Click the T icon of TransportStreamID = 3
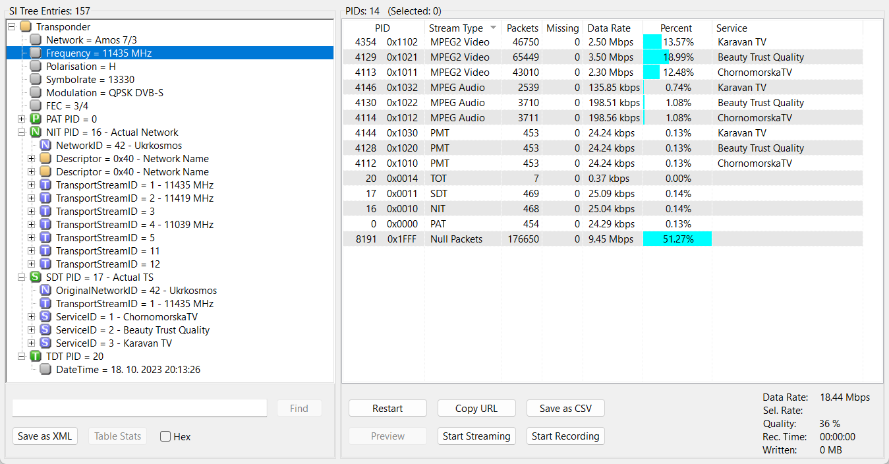 (45, 212)
